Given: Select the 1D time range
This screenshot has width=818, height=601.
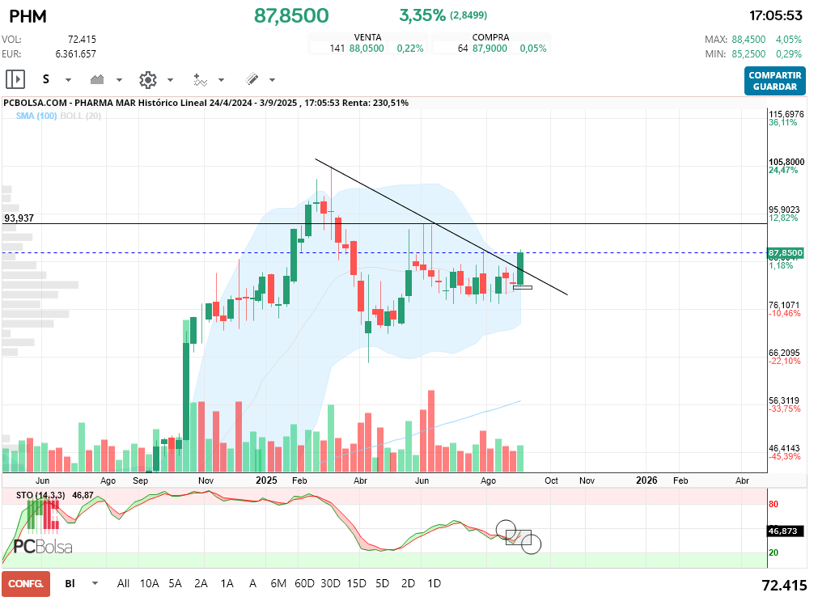Looking at the screenshot, I should [434, 584].
